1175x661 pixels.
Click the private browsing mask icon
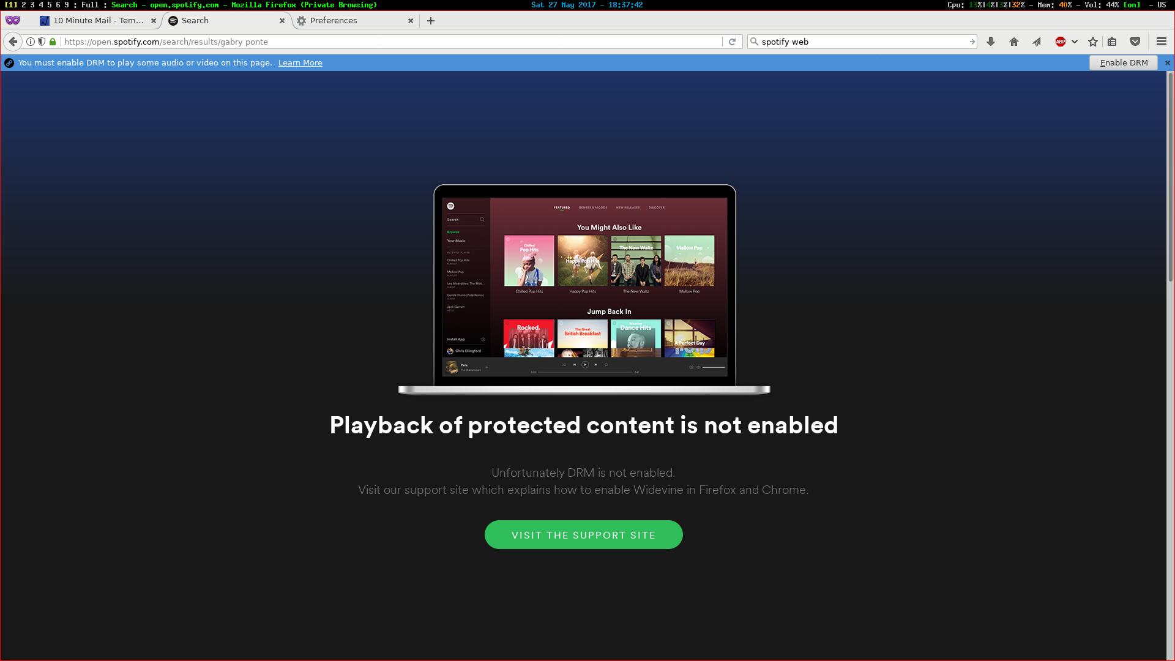[x=13, y=20]
